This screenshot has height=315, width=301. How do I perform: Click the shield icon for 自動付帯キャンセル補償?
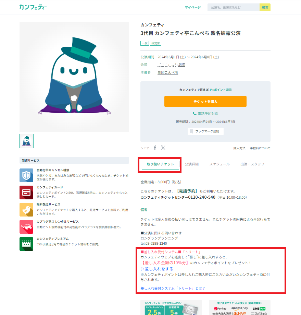pyautogui.click(x=26, y=175)
